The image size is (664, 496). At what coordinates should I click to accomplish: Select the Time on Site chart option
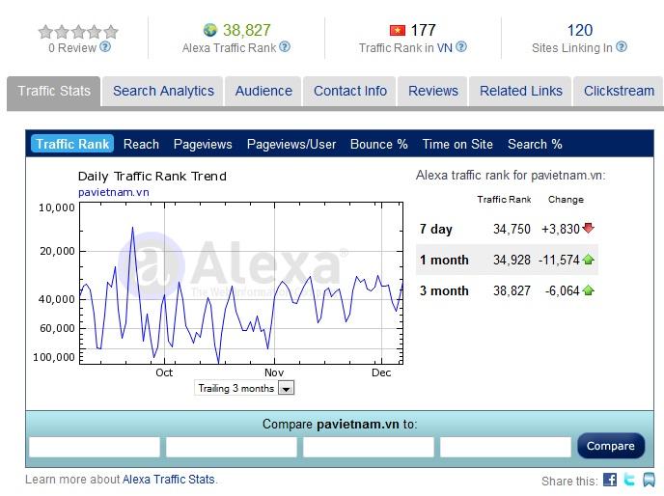pos(457,144)
